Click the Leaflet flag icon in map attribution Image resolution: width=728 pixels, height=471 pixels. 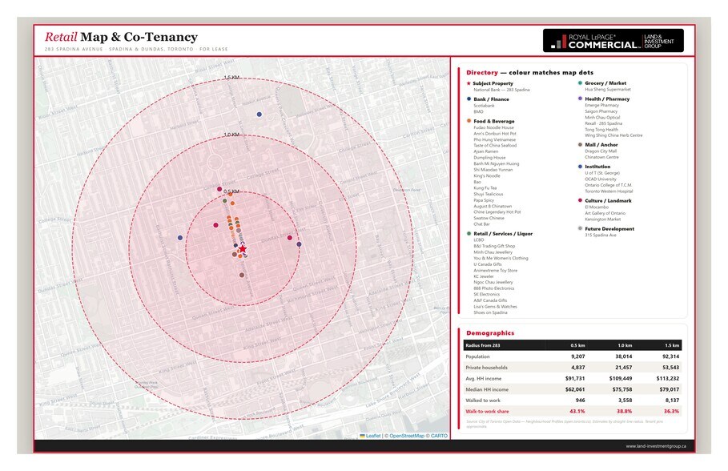click(x=362, y=436)
